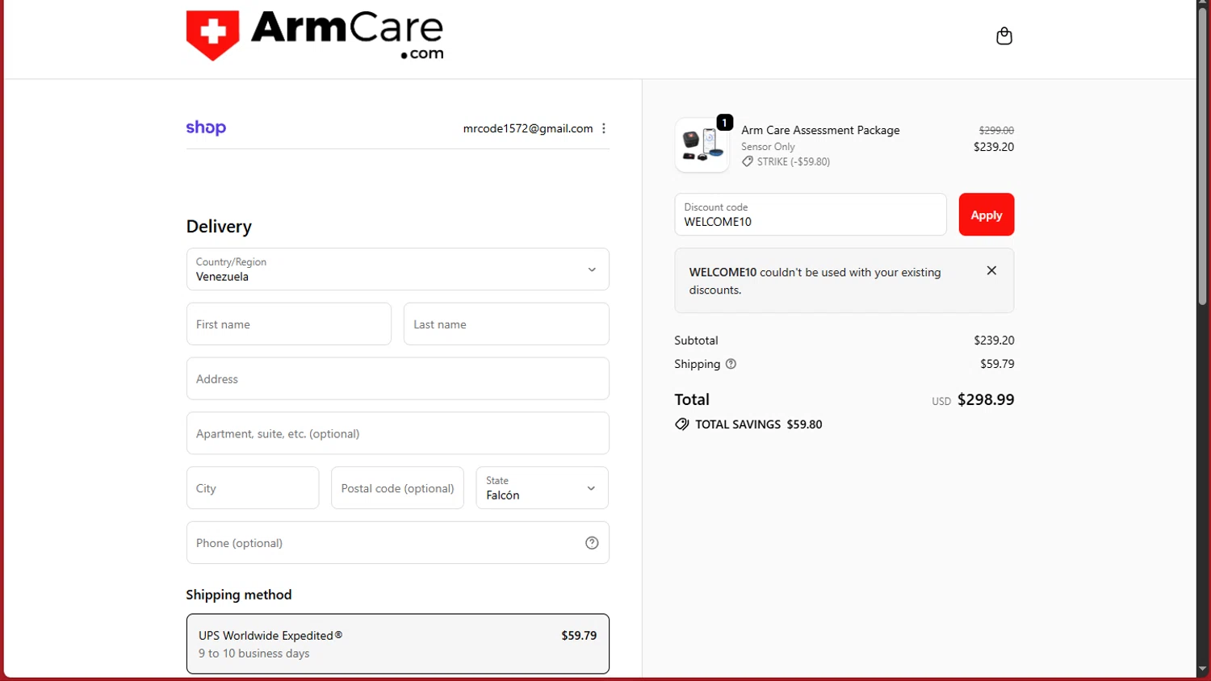Click into the Last name field
This screenshot has width=1211, height=681.
tap(506, 324)
